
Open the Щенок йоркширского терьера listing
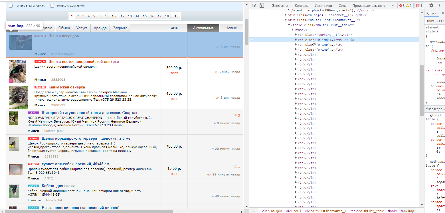click(86, 138)
